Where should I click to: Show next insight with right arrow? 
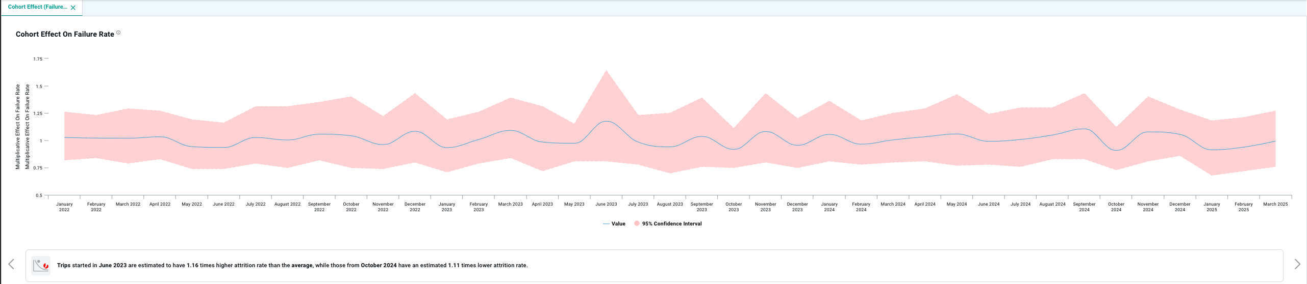(1297, 264)
